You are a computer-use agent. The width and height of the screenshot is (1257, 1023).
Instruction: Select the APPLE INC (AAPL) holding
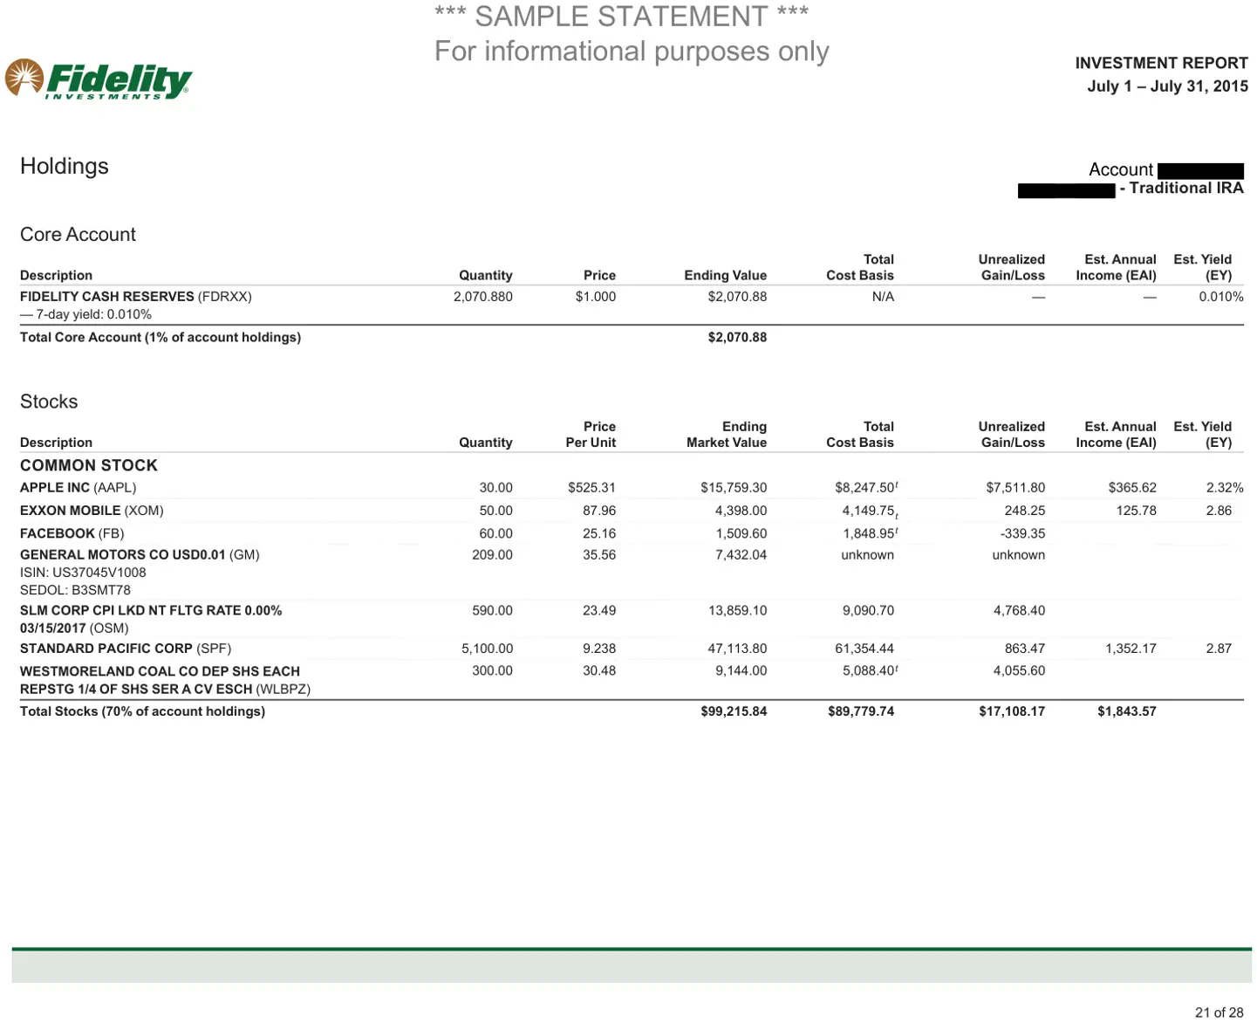[x=79, y=488]
